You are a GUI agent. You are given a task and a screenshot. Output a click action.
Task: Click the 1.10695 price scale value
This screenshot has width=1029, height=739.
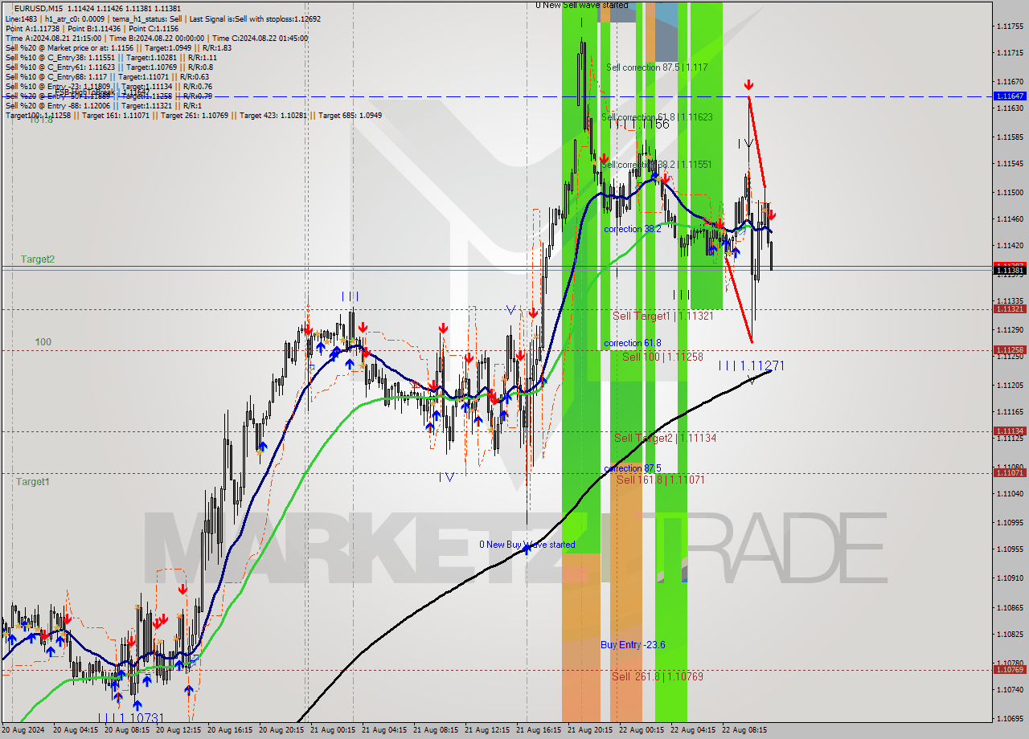point(1010,718)
